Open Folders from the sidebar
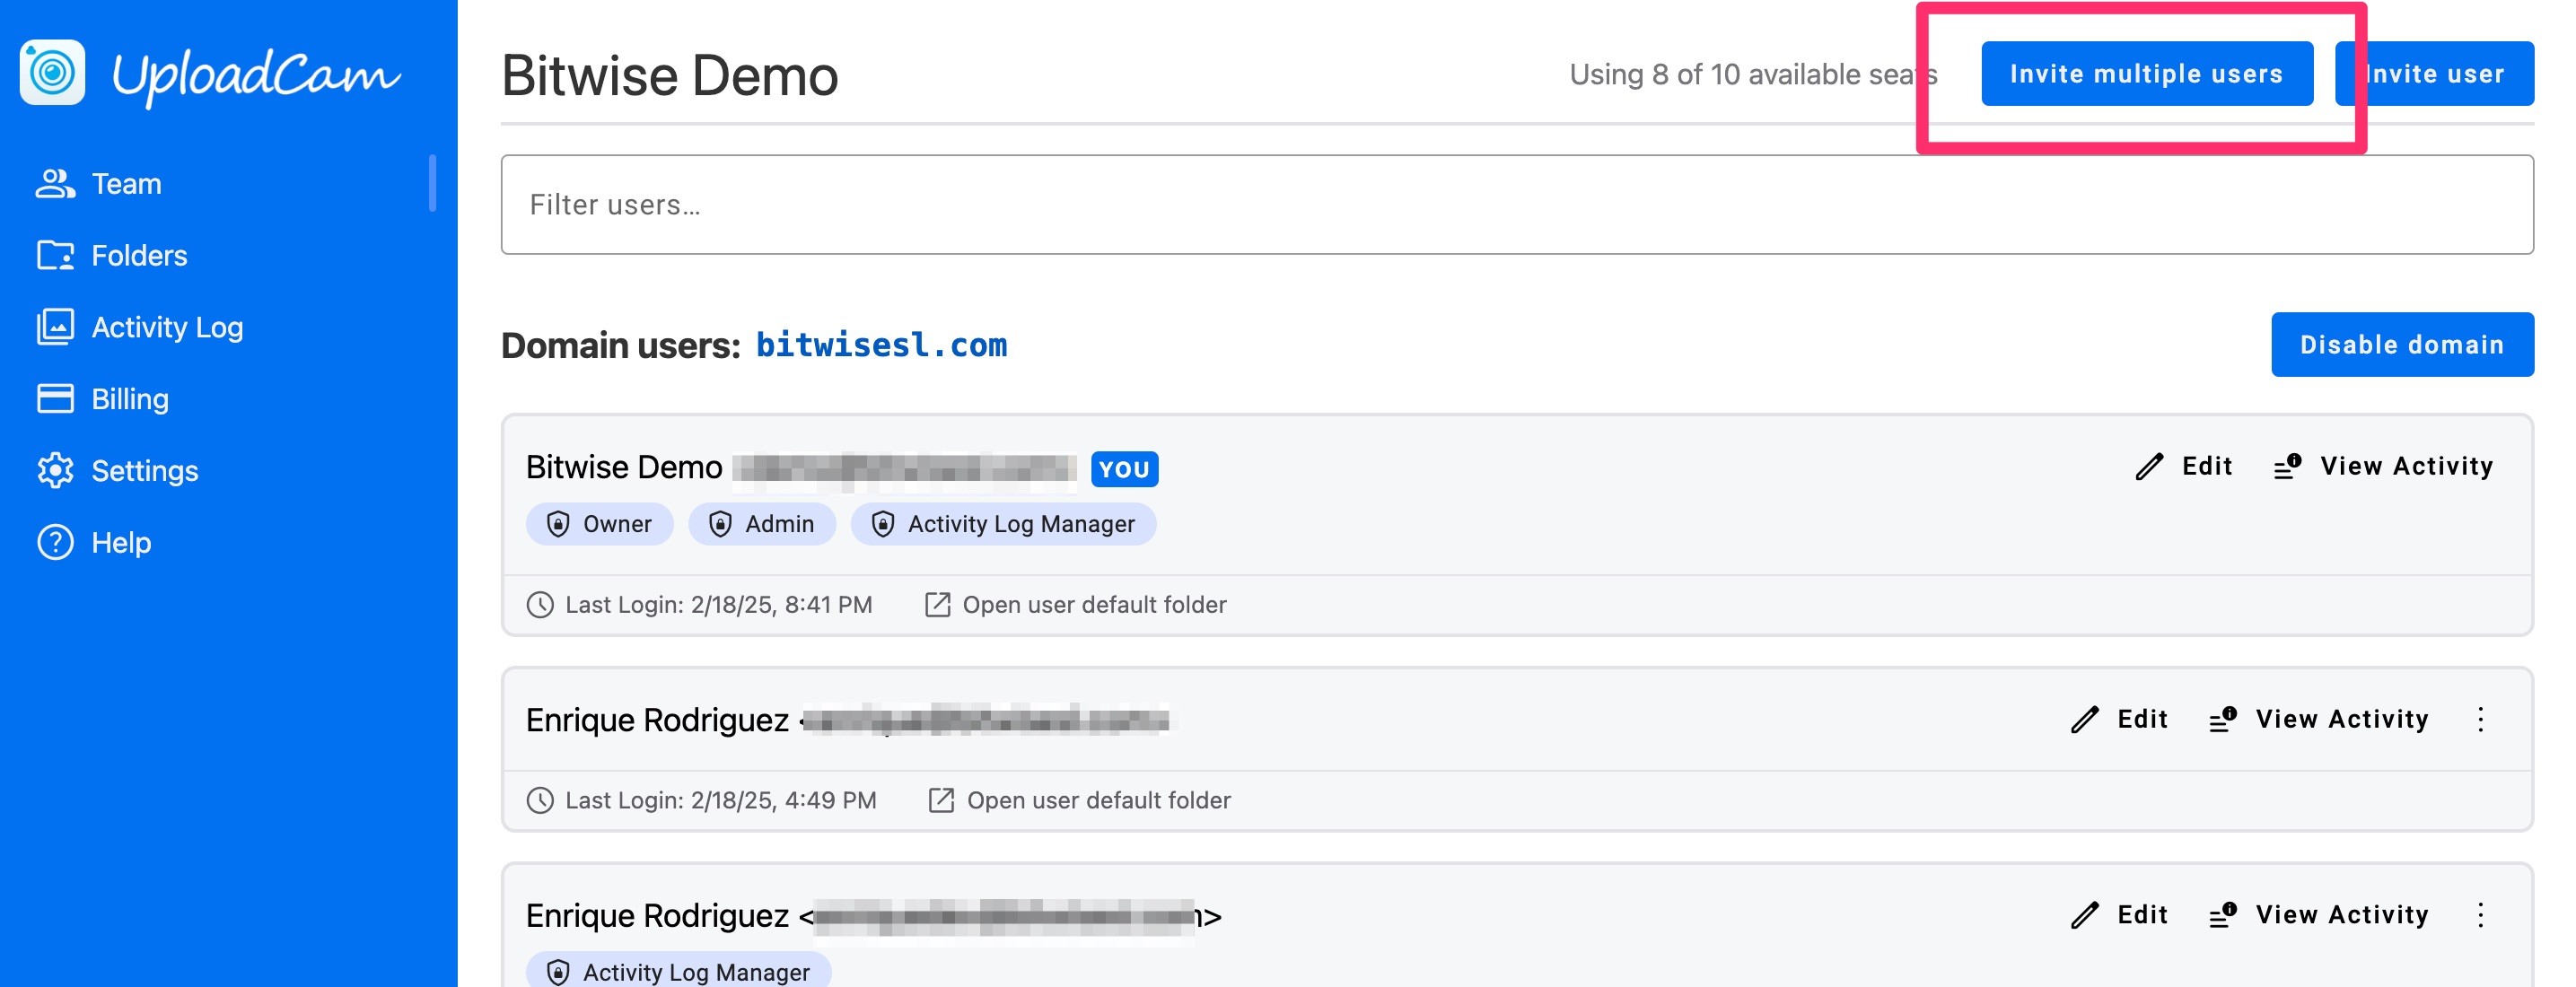This screenshot has height=987, width=2576. 138,256
